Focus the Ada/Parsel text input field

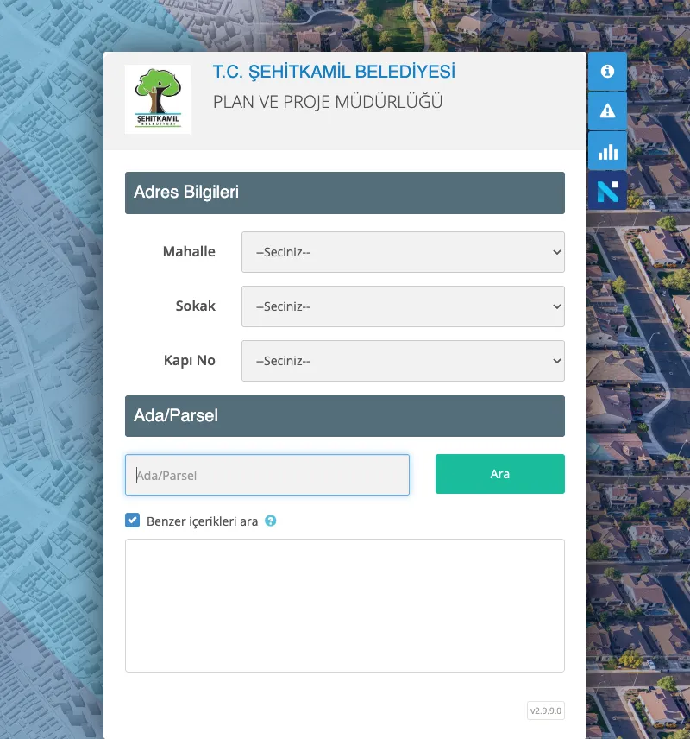(x=267, y=475)
